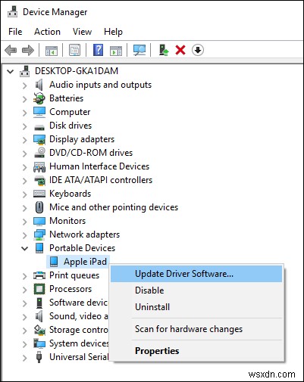Image resolution: width=304 pixels, height=382 pixels.
Task: Click the Apple iPad device icon
Action: pyautogui.click(x=54, y=262)
